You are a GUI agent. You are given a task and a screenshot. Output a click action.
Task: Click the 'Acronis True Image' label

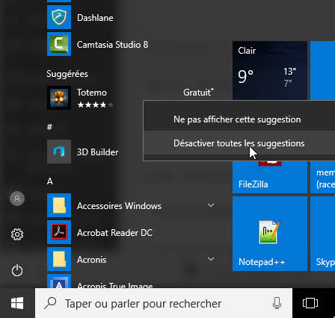click(x=115, y=286)
